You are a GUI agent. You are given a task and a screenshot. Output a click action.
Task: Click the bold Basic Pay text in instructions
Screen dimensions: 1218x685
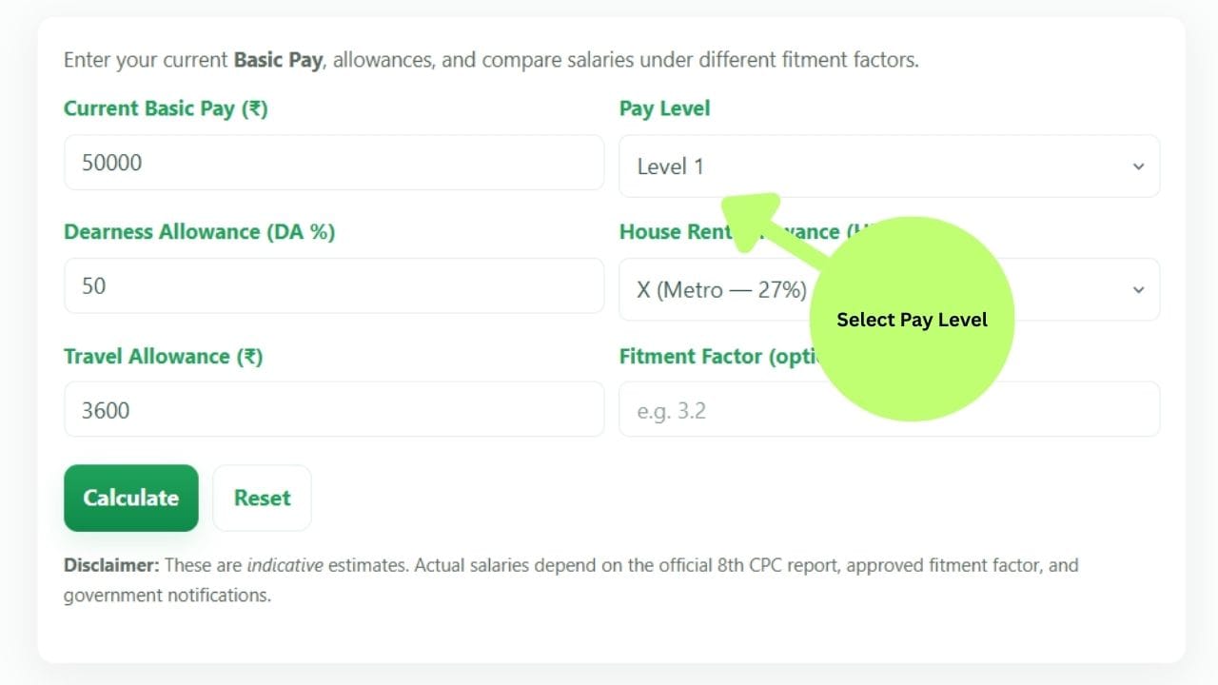coord(278,60)
